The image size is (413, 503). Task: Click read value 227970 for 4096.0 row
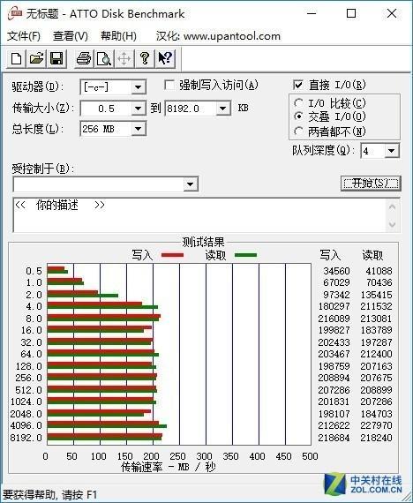coord(376,425)
